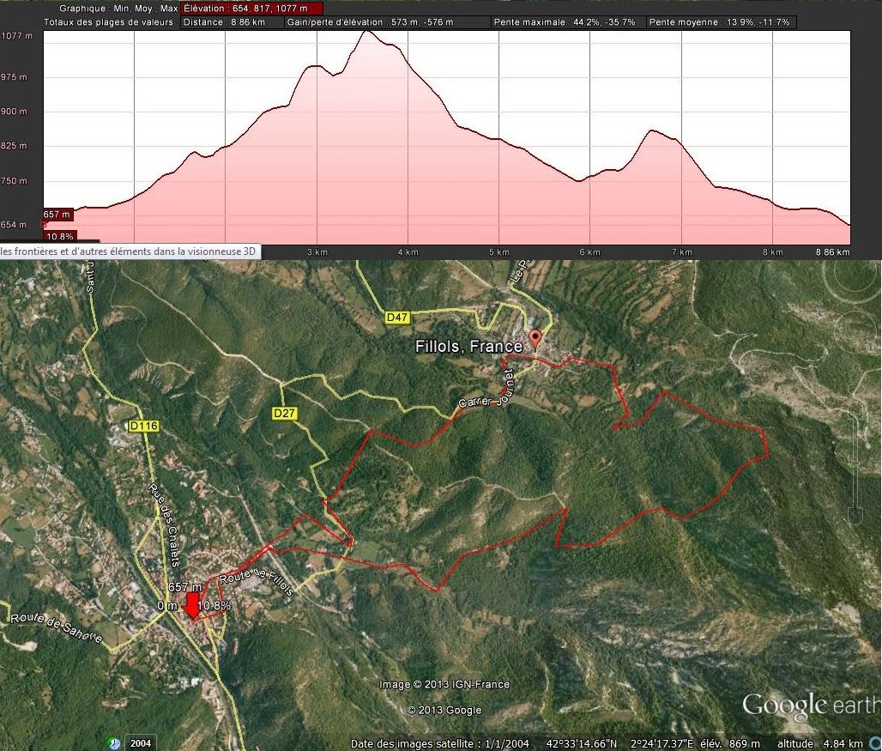882x751 pixels.
Task: Click the red Fillols placemark pin
Action: 536,337
